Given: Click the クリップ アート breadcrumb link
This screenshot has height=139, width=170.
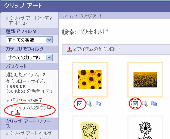Looking at the screenshot, I should (x=91, y=16).
